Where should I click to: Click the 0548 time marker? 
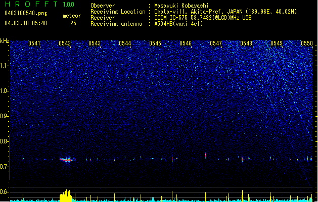tap(246, 43)
